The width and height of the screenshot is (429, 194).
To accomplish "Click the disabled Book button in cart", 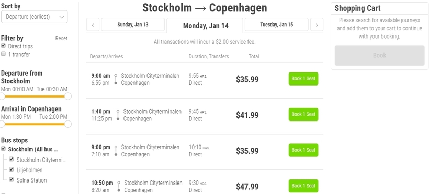I will click(379, 55).
